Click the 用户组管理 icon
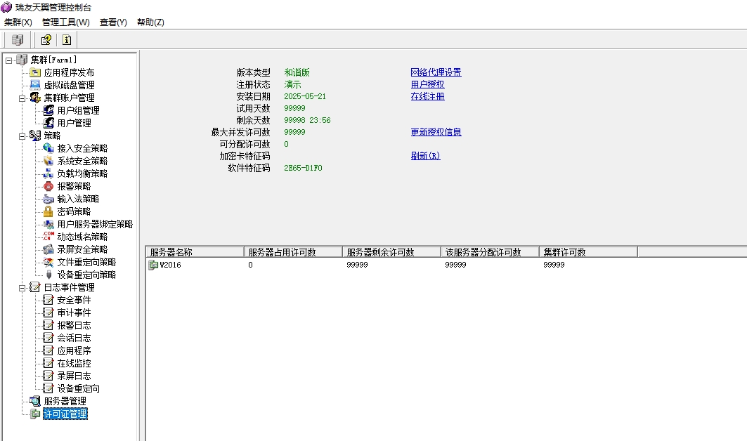 pos(48,110)
